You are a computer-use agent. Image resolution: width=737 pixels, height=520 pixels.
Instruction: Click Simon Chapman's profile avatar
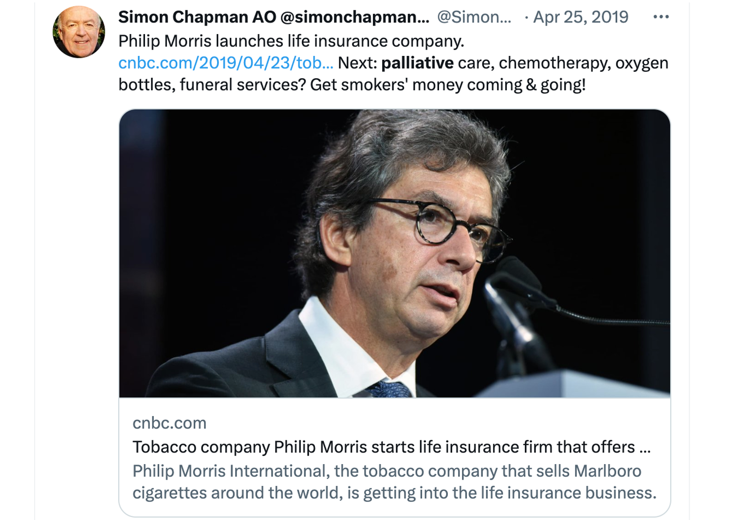(x=79, y=32)
